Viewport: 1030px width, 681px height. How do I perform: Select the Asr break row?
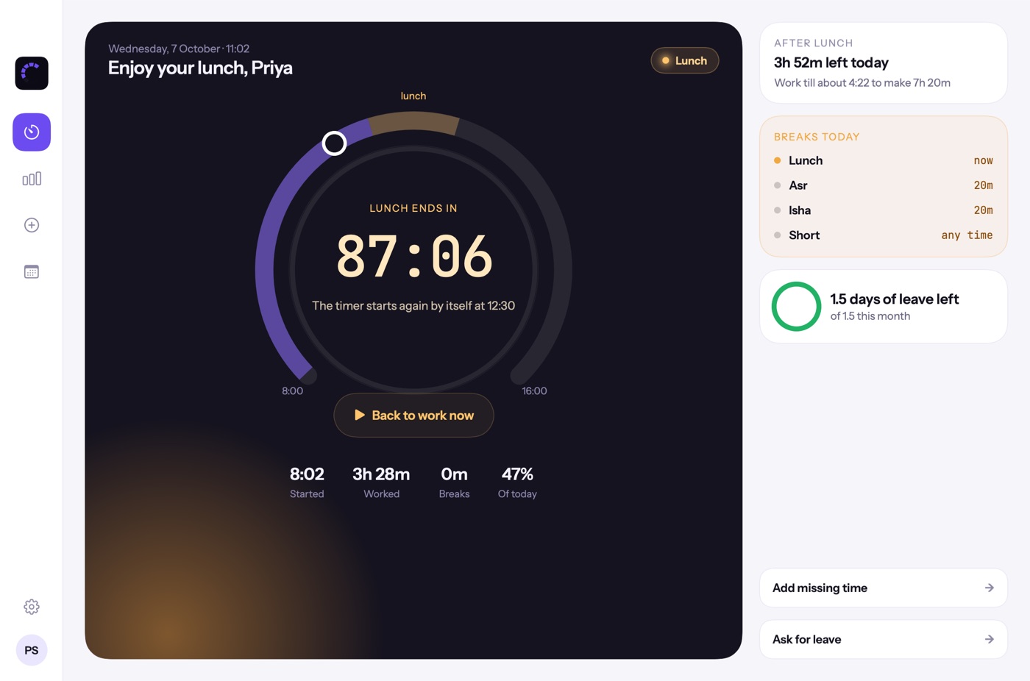click(x=884, y=185)
